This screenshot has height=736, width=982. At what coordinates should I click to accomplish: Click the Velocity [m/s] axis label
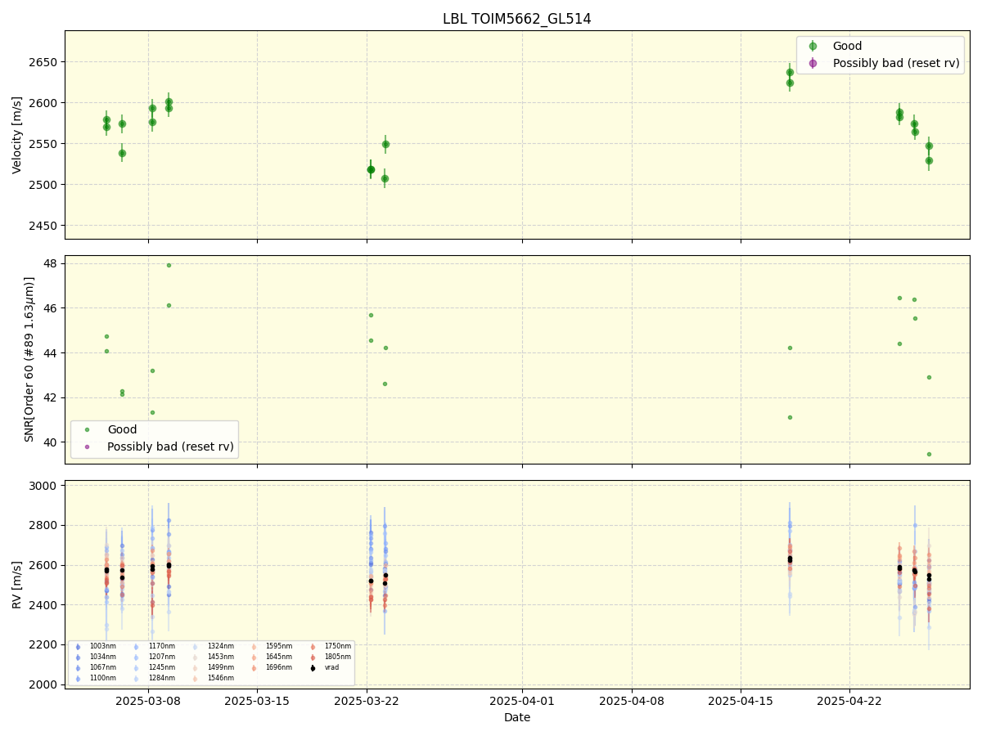click(17, 135)
